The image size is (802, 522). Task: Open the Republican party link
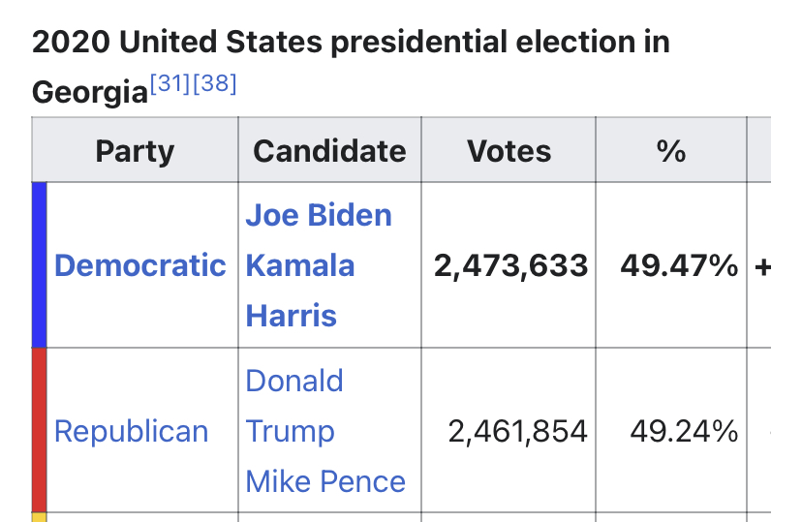coord(131,431)
